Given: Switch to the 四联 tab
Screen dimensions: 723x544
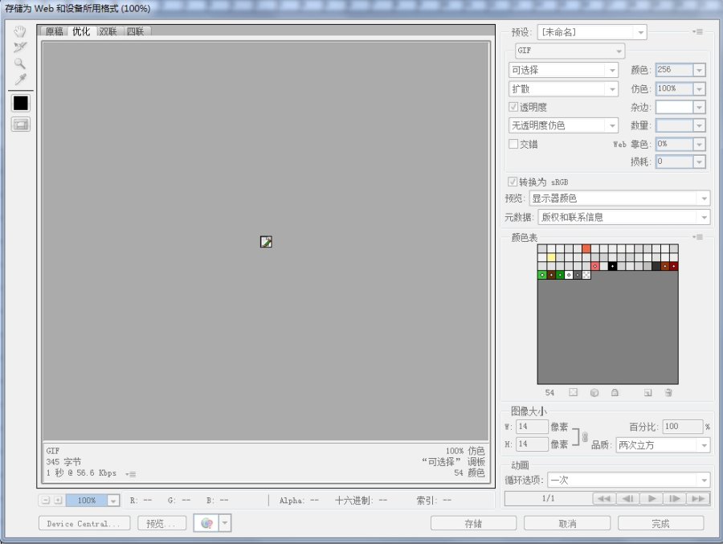Looking at the screenshot, I should click(x=136, y=31).
